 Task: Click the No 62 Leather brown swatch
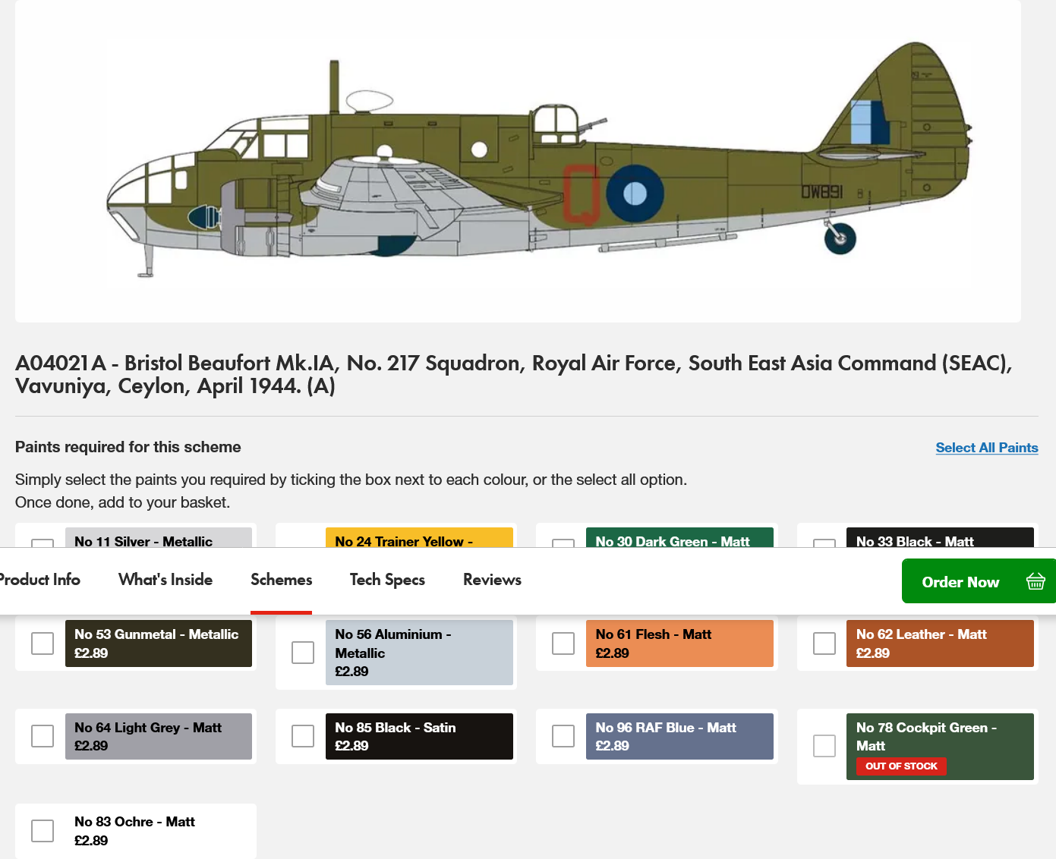click(x=940, y=643)
